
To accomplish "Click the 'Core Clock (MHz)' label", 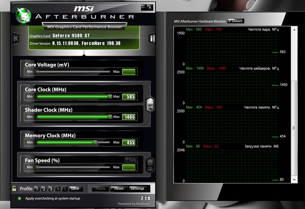I will click(x=45, y=89).
